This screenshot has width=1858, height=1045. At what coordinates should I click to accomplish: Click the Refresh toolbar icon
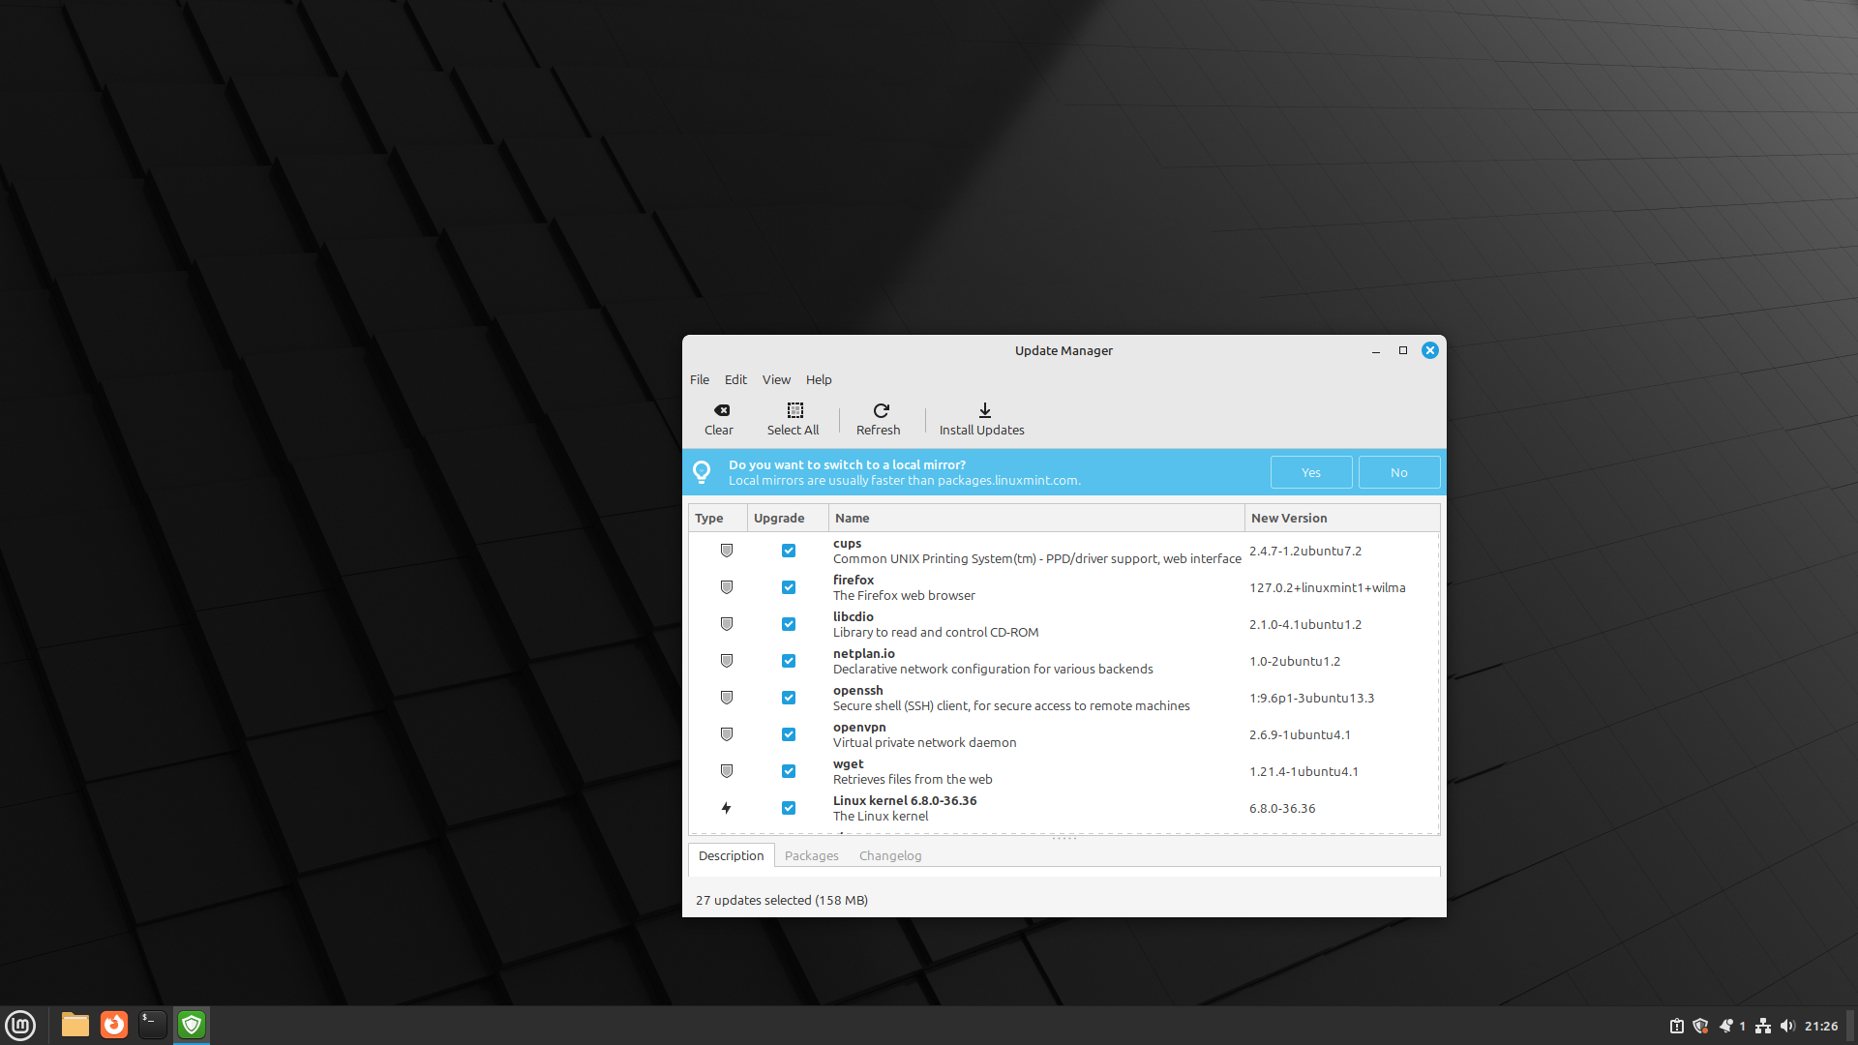pos(879,418)
